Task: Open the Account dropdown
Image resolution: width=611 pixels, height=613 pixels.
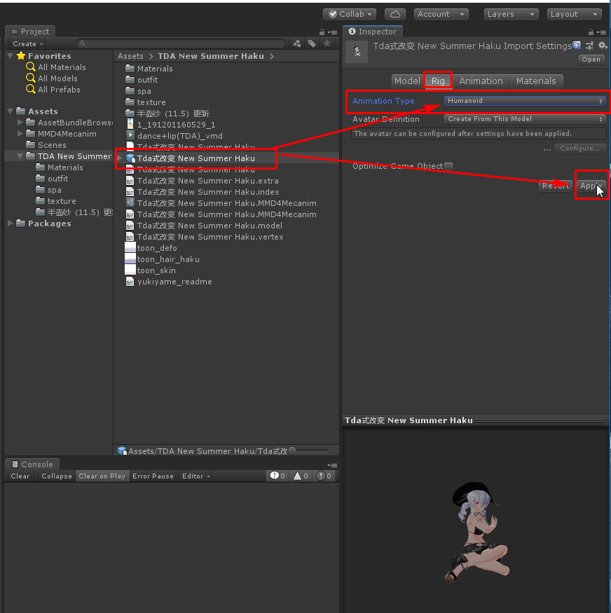Action: 441,15
